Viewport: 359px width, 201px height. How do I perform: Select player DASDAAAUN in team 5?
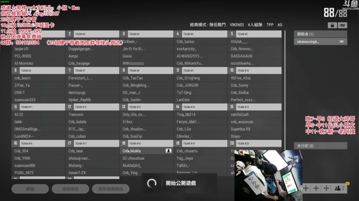[255, 56]
